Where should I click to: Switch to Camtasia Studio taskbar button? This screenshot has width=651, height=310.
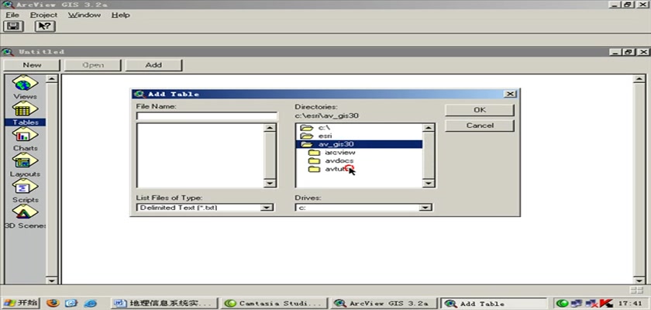point(274,303)
